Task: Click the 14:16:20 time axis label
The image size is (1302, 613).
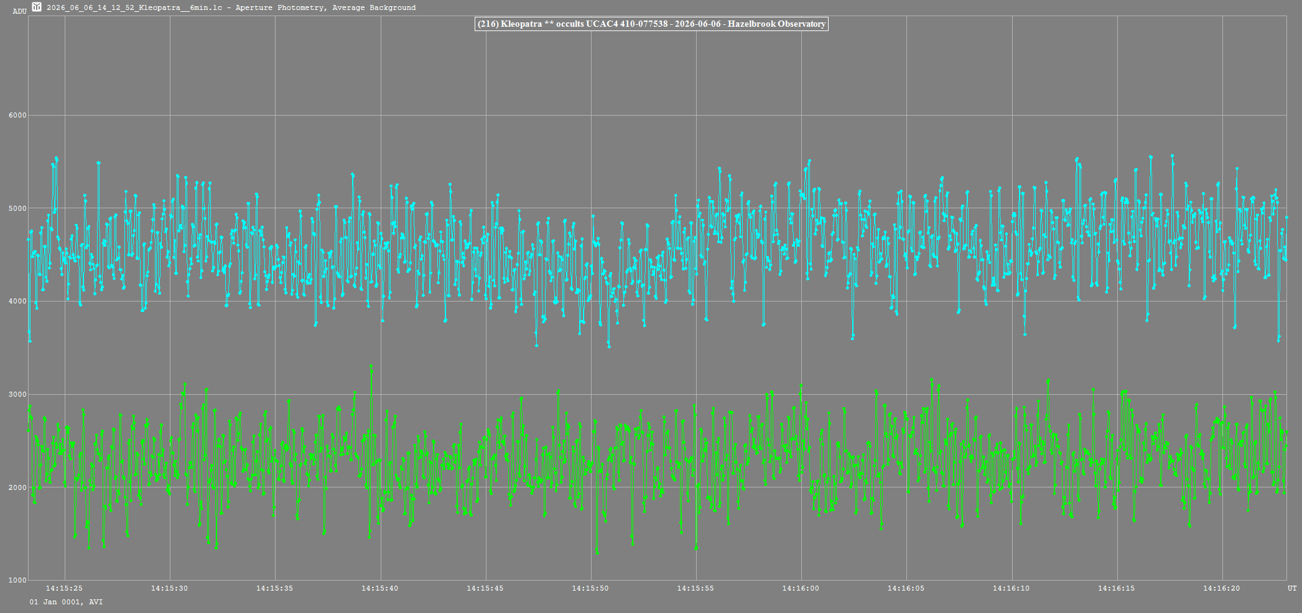Action: click(x=1222, y=588)
